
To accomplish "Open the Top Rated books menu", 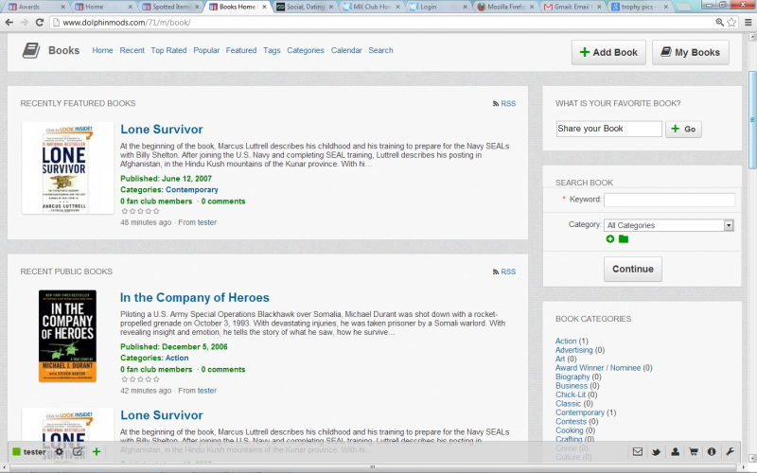I will 168,50.
